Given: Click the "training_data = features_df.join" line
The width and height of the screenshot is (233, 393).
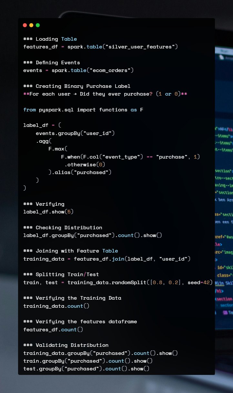Looking at the screenshot, I should tap(107, 259).
